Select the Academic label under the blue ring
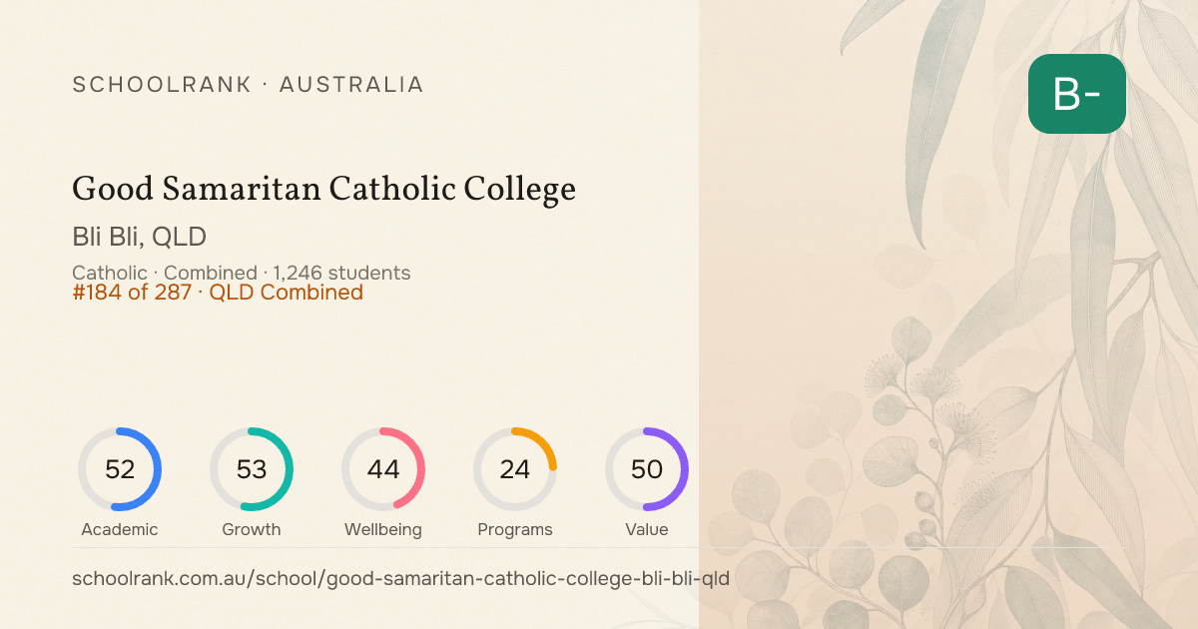1198x629 pixels. click(120, 529)
